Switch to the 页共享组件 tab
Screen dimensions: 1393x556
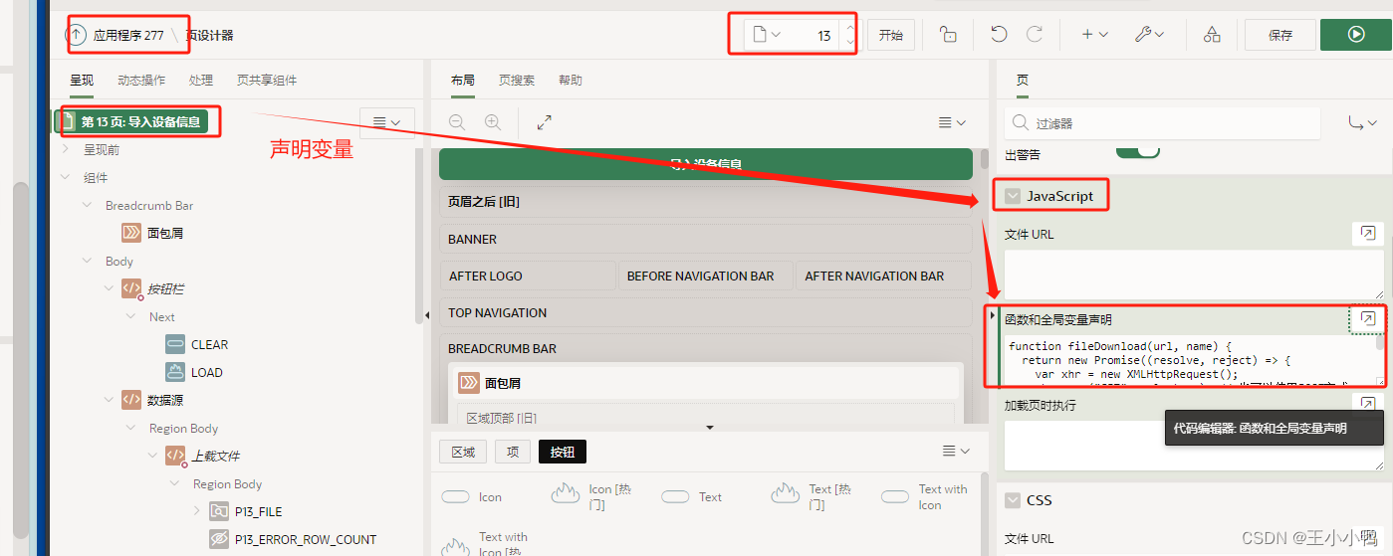(x=267, y=80)
